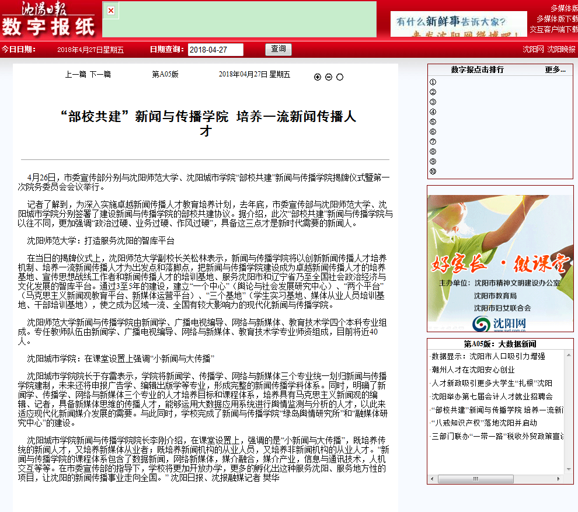
Task: Click the left arrow of horizontal scrollbar
Action: pyautogui.click(x=433, y=478)
